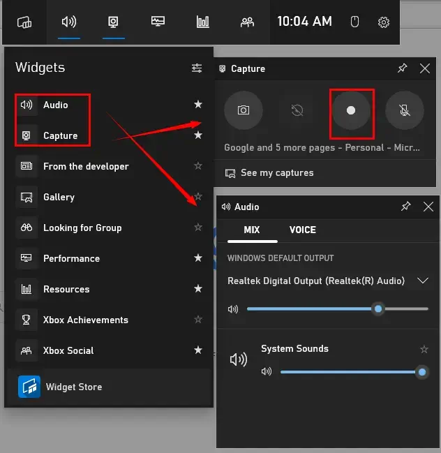Screen dimensions: 441x453
Task: Open Xbox Social widget from the list
Action: click(x=109, y=350)
